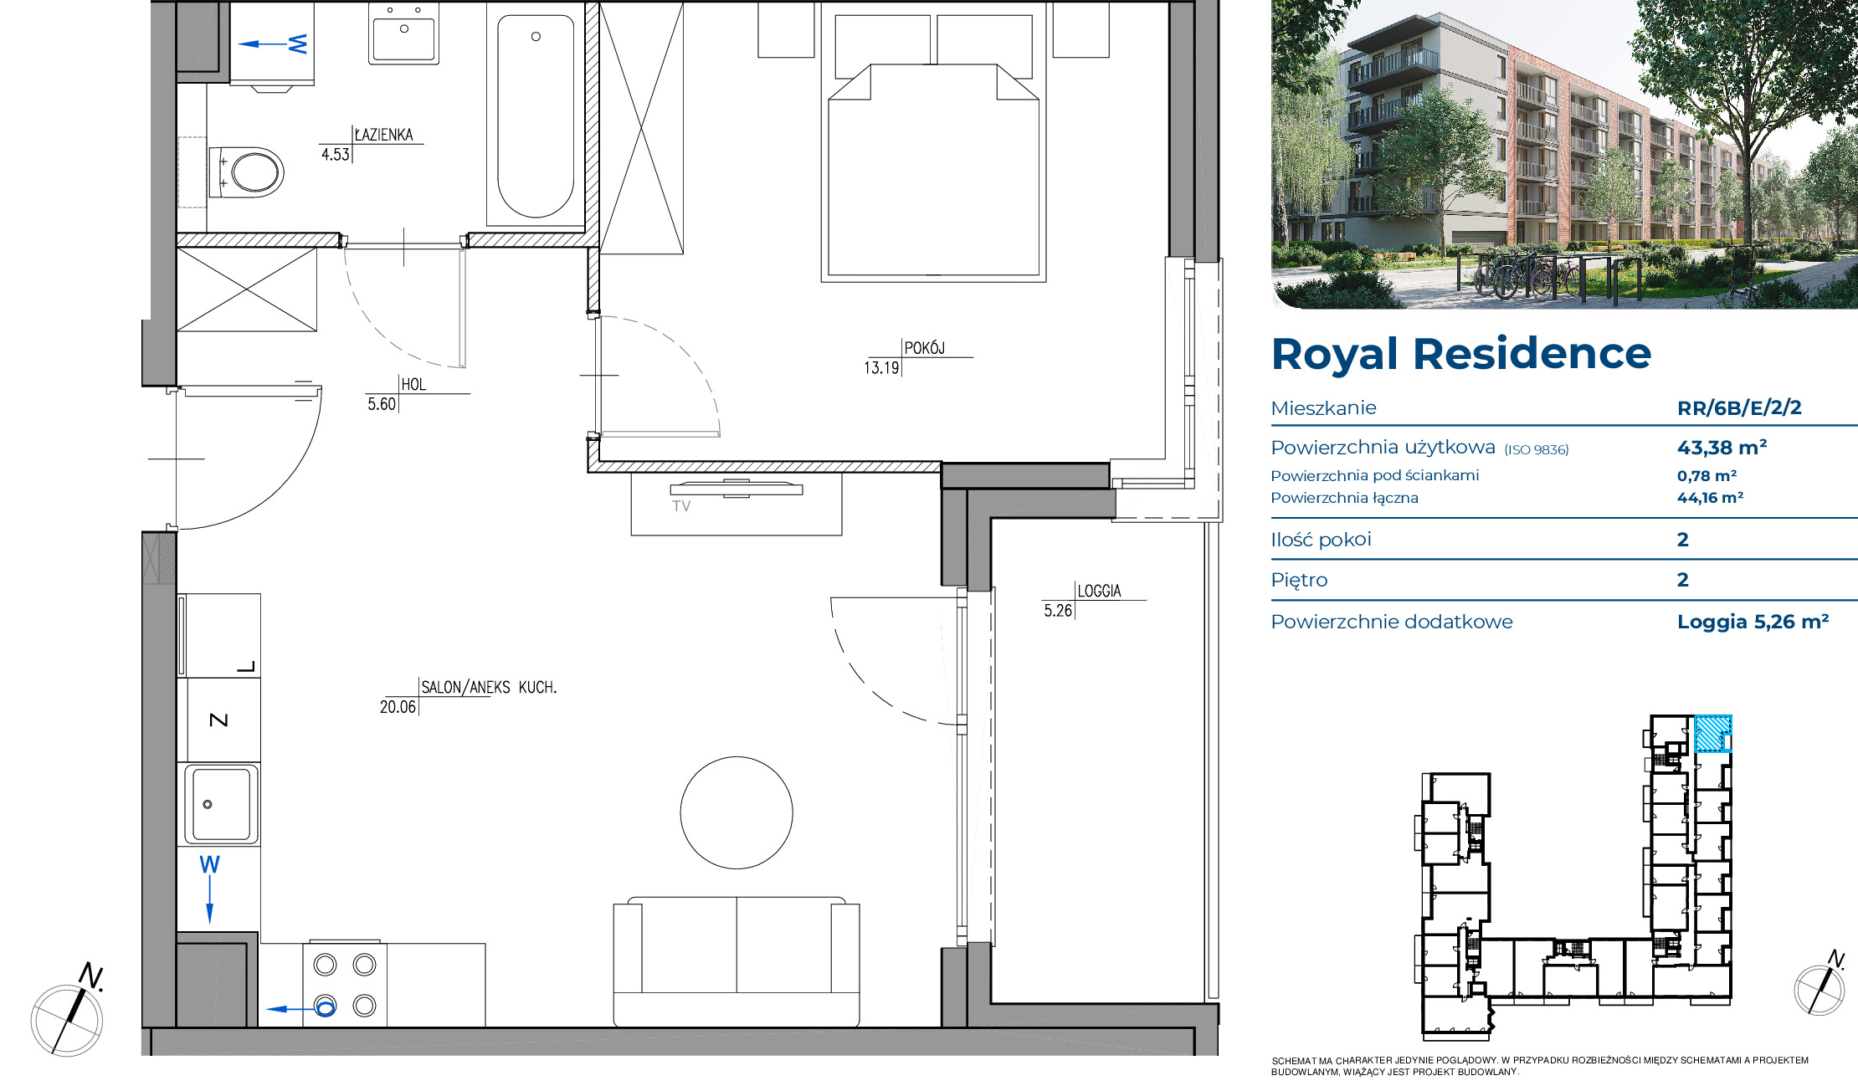
Task: Click the hall closet crossed rectangle
Action: [x=247, y=289]
